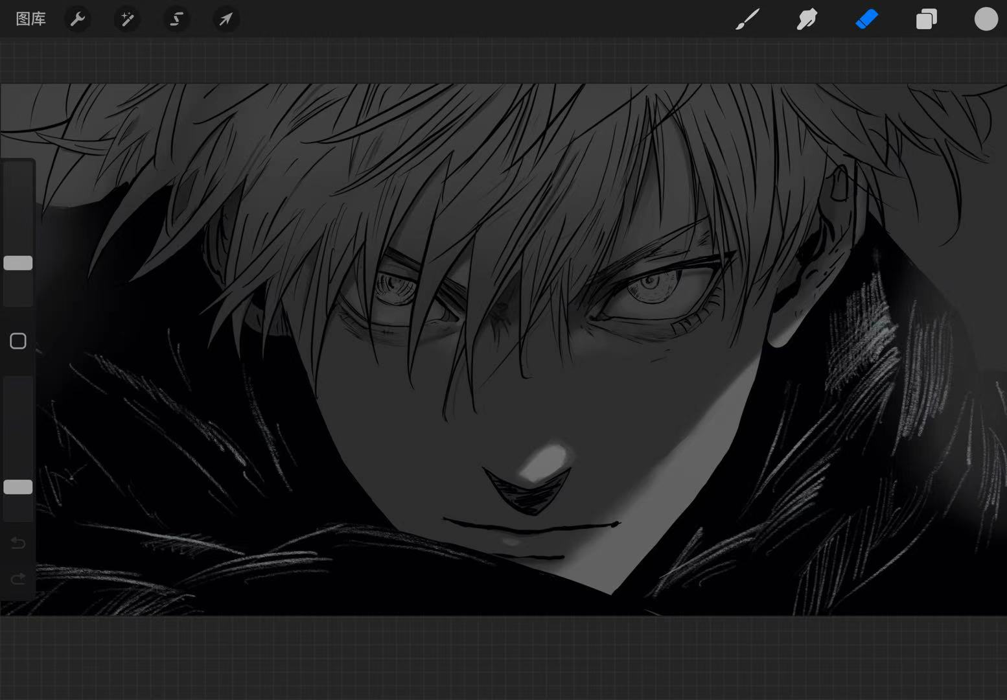
Task: Open the gray color picker circle
Action: pos(986,19)
